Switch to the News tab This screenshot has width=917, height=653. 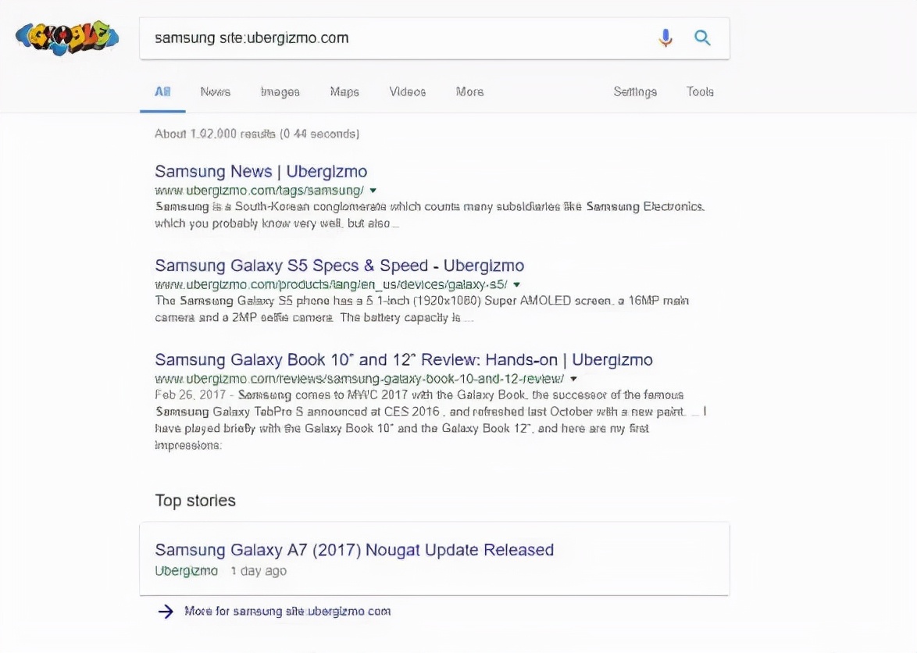[x=216, y=92]
